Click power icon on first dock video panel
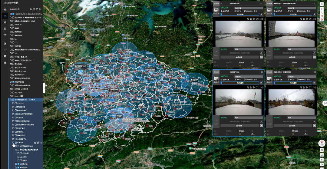This screenshot has height=169, width=327. (x=262, y=19)
